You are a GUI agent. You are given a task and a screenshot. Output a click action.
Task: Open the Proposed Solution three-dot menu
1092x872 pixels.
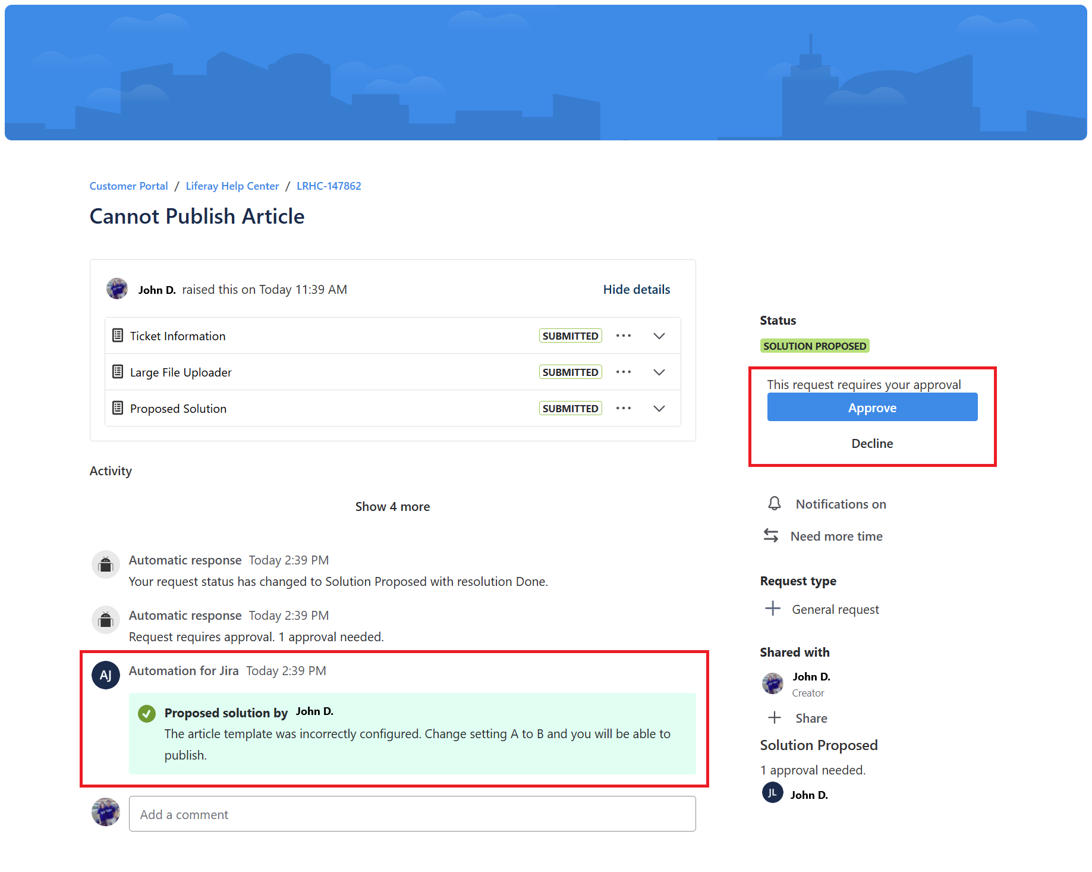click(623, 409)
